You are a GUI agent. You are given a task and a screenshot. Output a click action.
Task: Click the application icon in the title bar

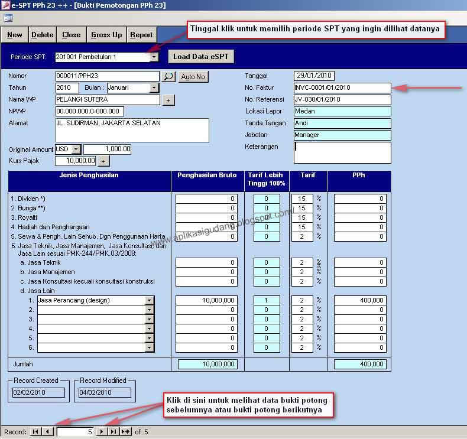pyautogui.click(x=5, y=5)
